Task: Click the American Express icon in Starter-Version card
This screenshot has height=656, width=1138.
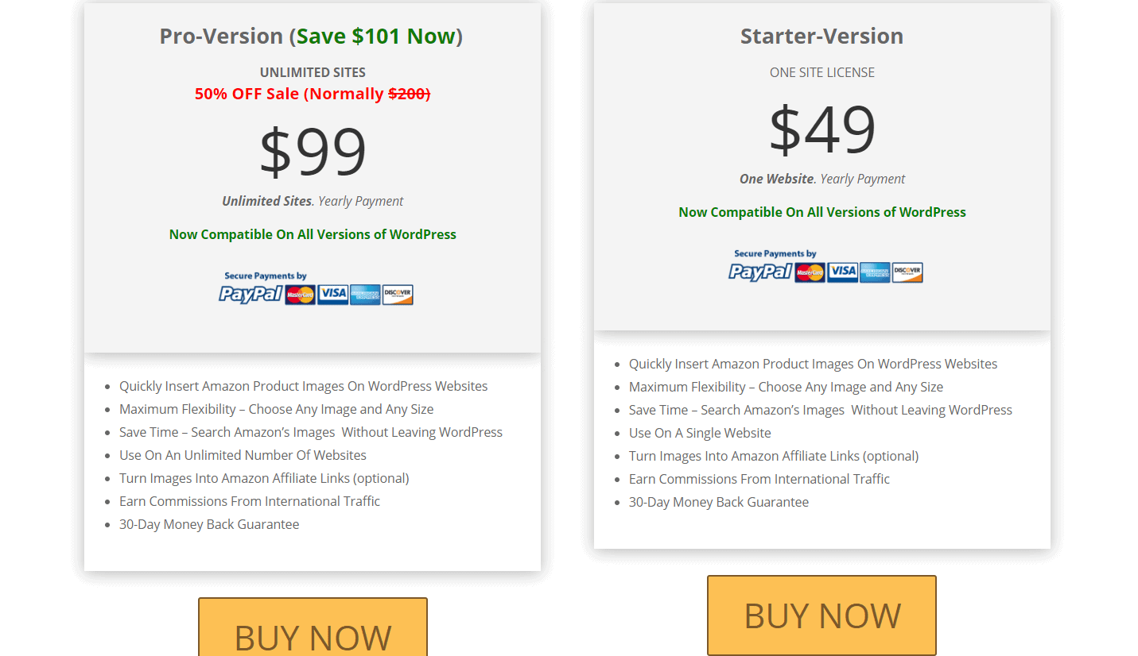Action: [875, 272]
